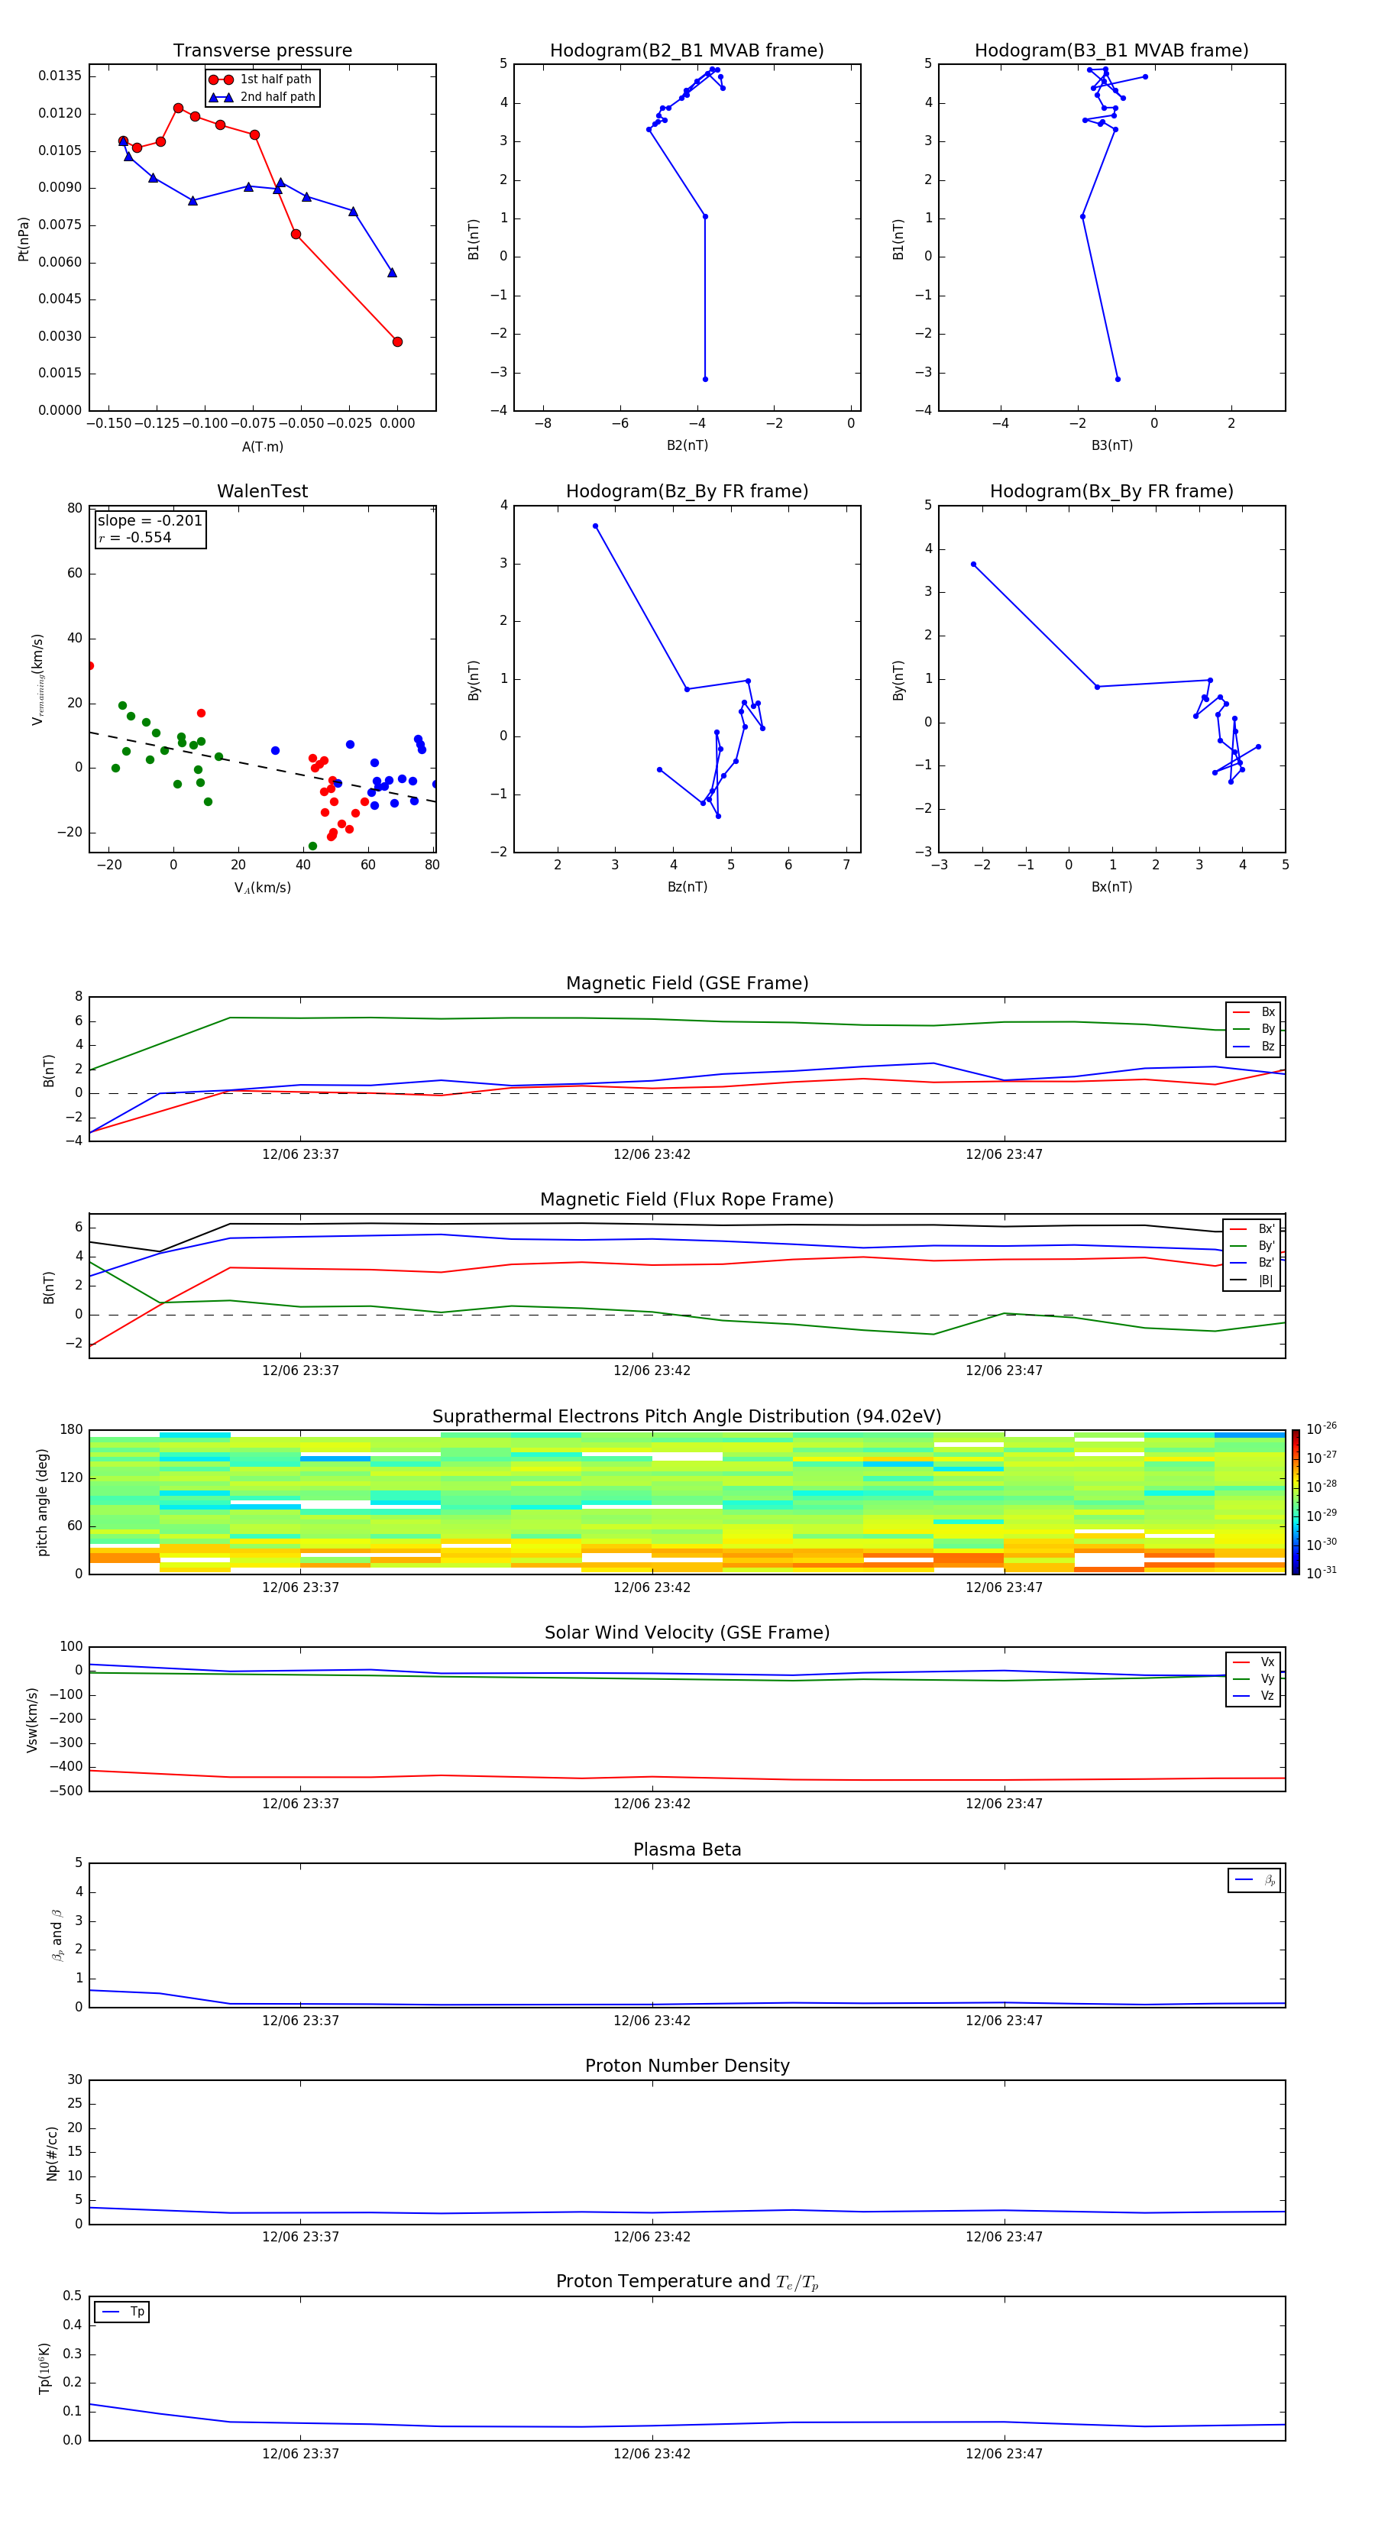Click the 'slope = -0.201' annotation

pyautogui.click(x=150, y=521)
